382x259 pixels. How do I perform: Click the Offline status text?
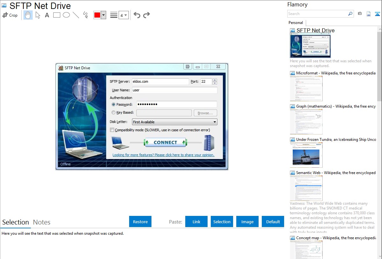66,164
